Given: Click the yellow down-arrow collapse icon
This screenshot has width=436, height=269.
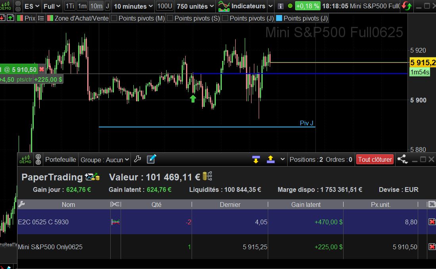Looking at the screenshot, I should (x=256, y=159).
